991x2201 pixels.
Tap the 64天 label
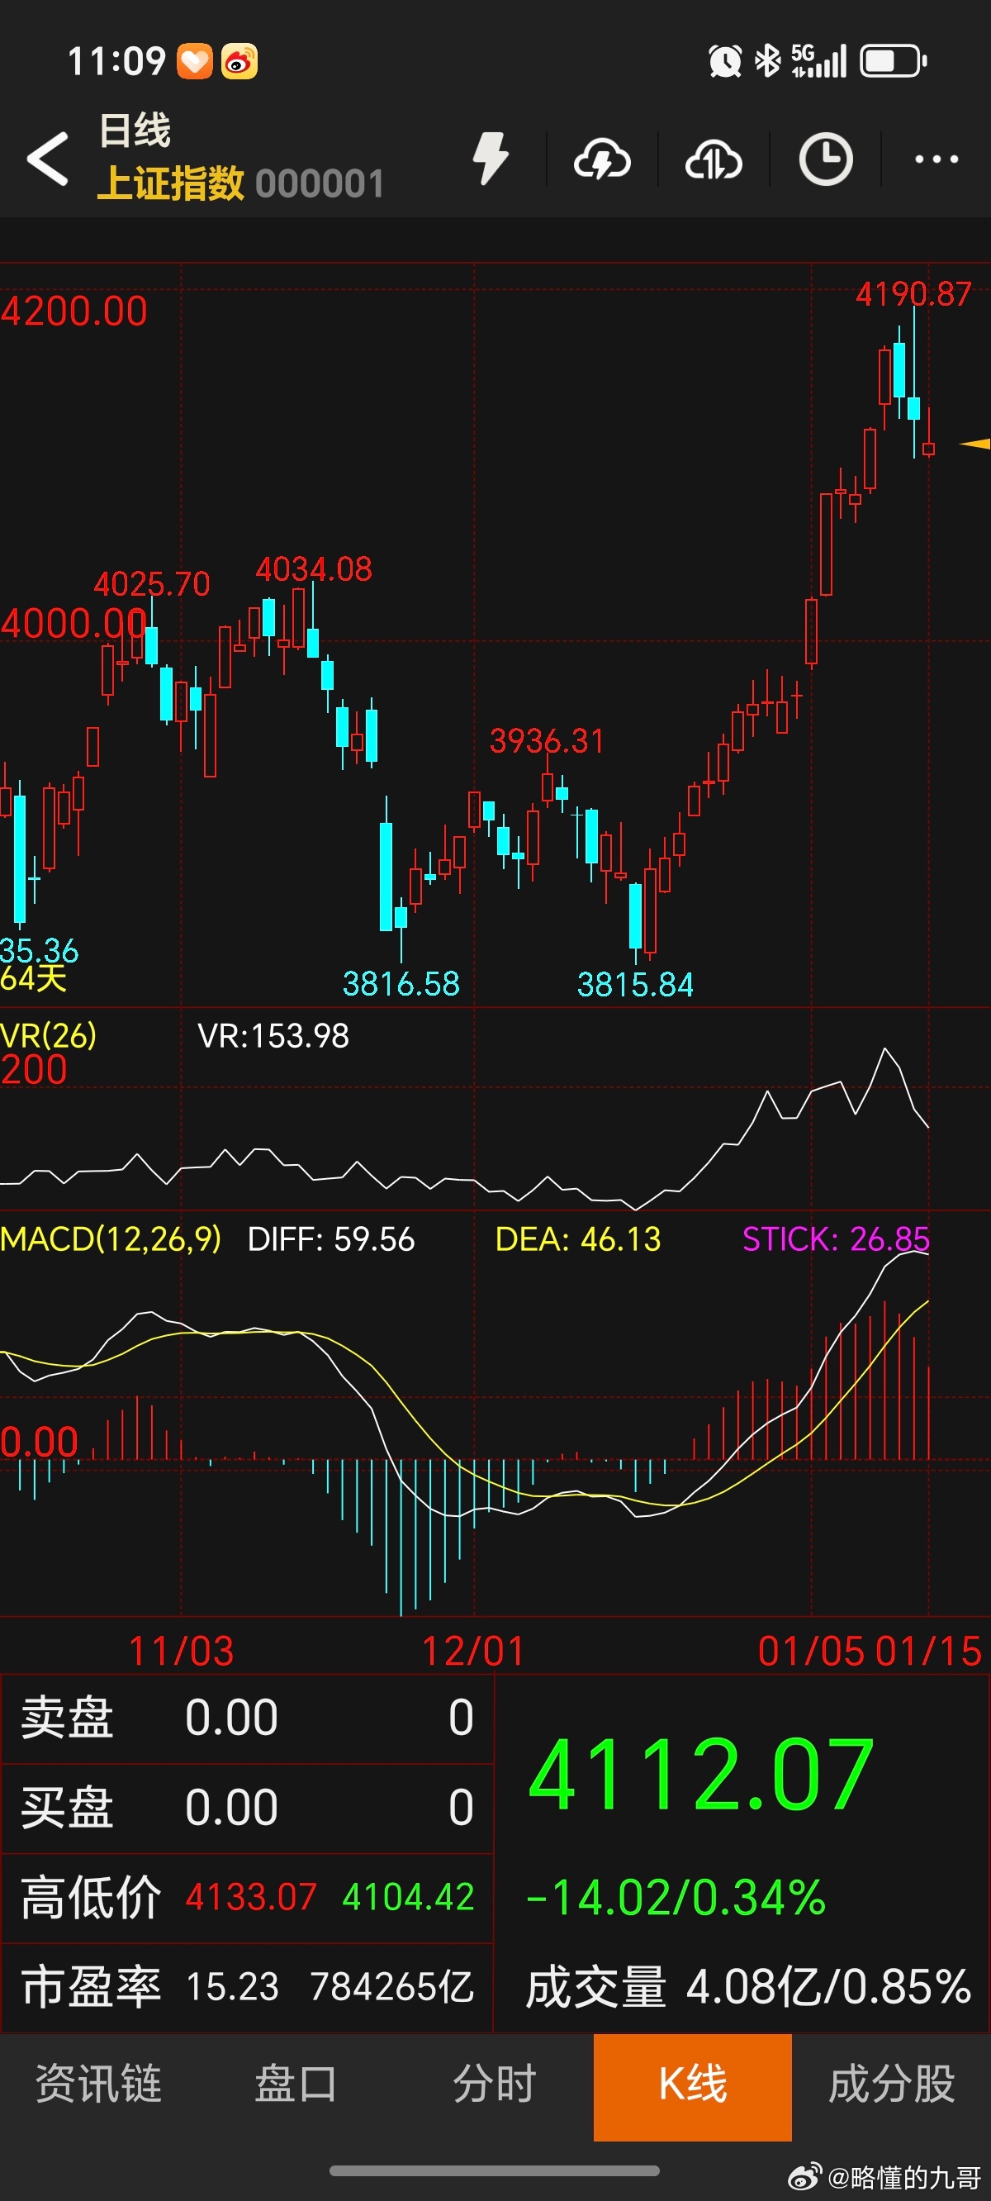[33, 978]
